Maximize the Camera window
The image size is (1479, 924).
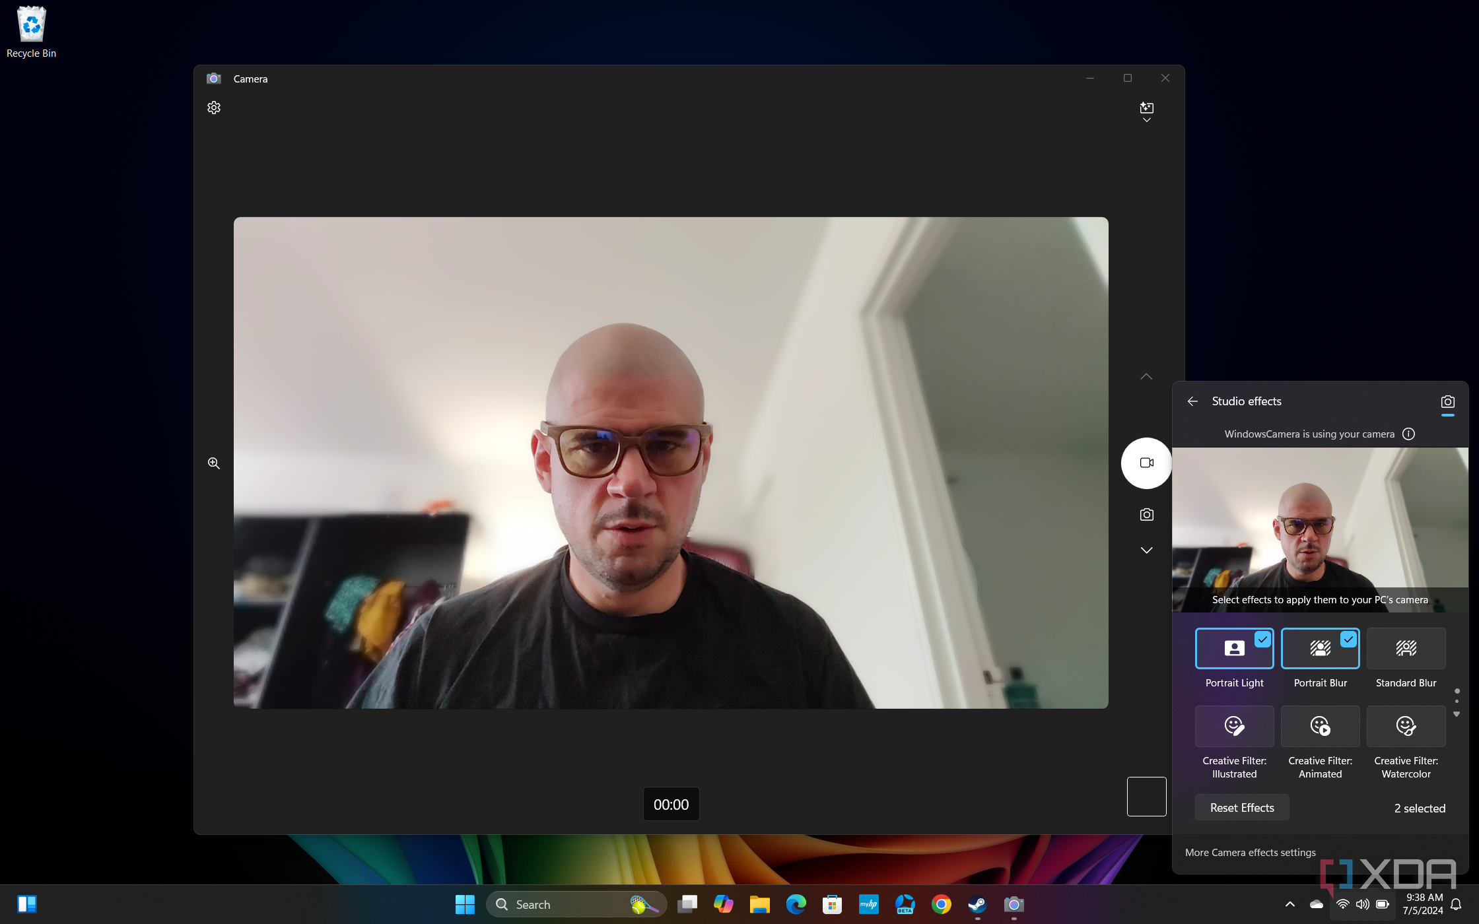1128,79
